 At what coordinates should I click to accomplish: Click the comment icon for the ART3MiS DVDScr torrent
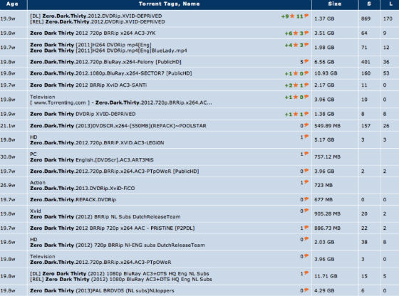pos(306,154)
